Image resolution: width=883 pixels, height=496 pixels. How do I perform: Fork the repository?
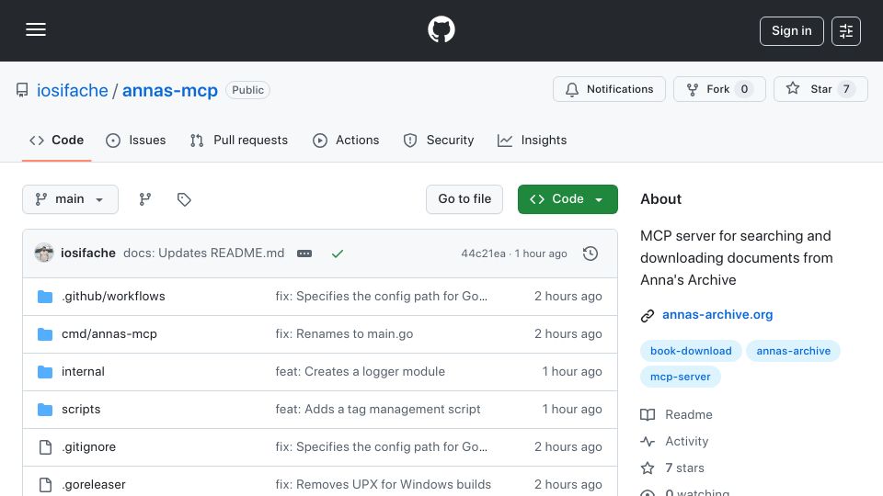click(x=719, y=89)
